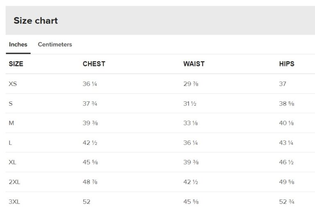Screen dimensions: 315x211
Task: Click the SIZE column header
Action: click(x=16, y=64)
